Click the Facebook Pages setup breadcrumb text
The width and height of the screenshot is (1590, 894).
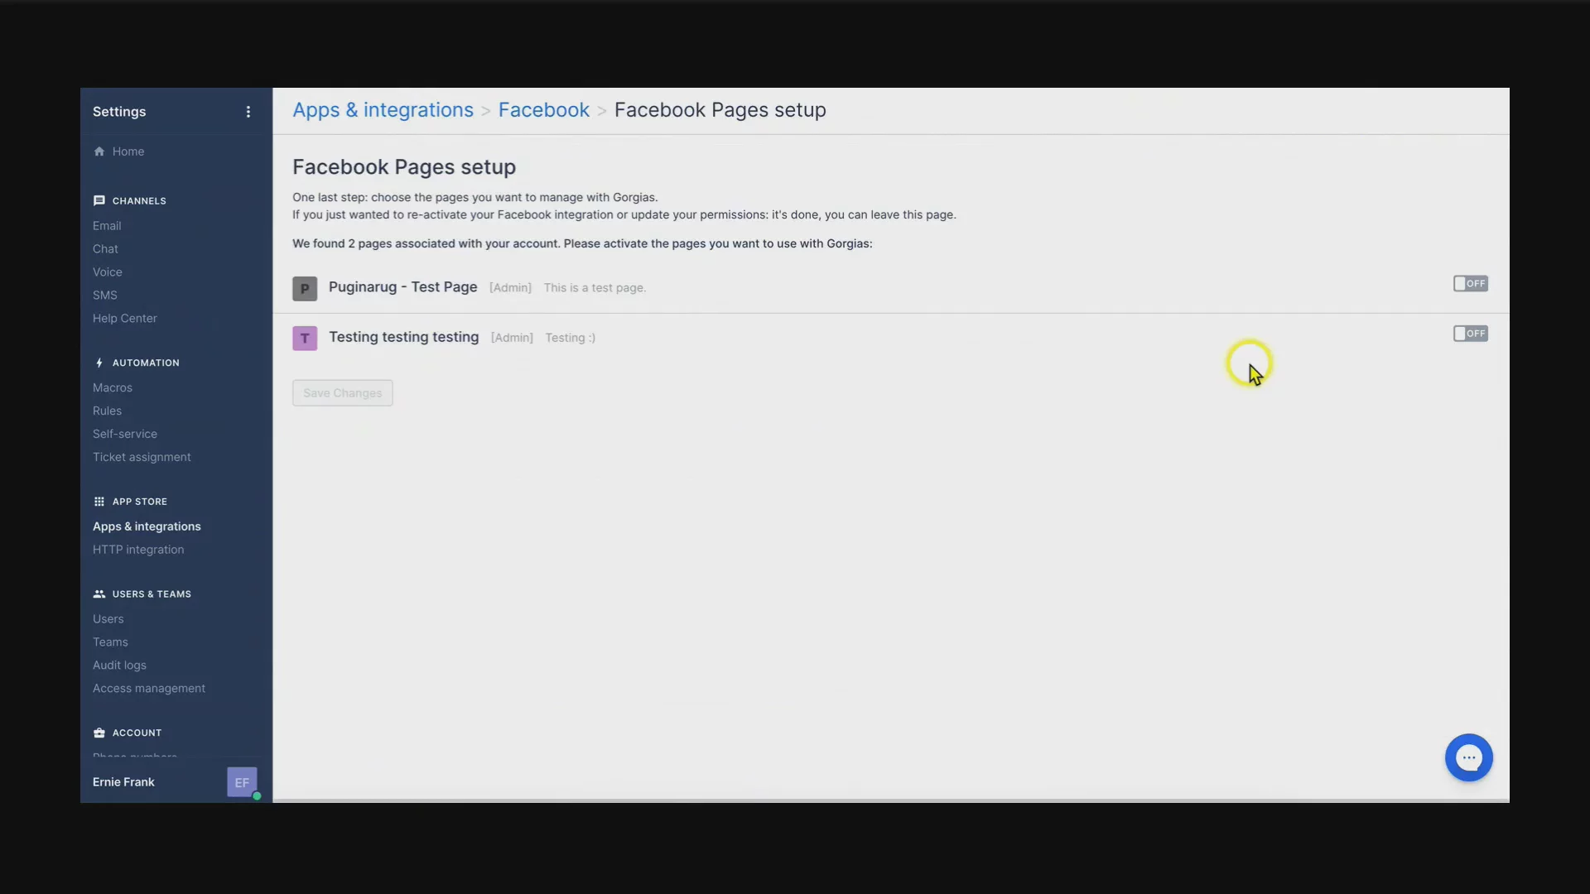click(720, 110)
